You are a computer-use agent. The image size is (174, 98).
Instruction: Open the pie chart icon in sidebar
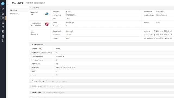click(3, 14)
